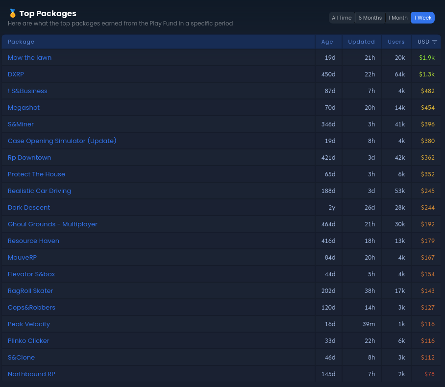Click the $454 value for Megashot

pyautogui.click(x=428, y=108)
